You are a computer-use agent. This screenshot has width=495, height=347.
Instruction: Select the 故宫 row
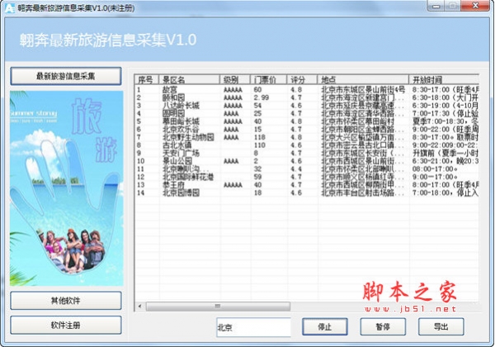pyautogui.click(x=307, y=90)
